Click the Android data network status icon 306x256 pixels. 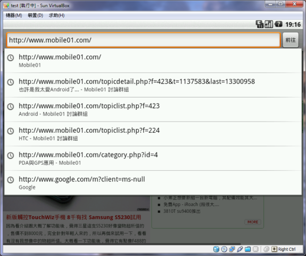[x=260, y=24]
